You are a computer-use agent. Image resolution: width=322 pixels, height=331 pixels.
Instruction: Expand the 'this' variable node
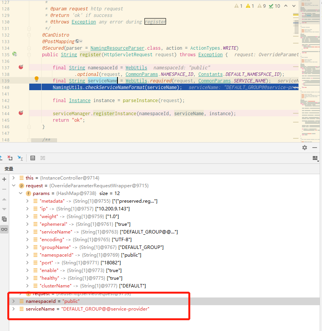(x=13, y=178)
